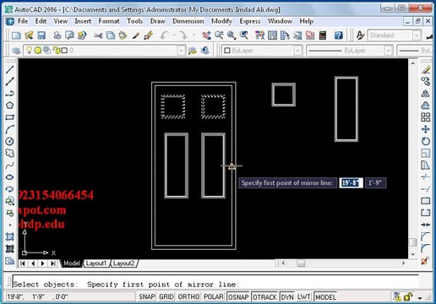Image resolution: width=436 pixels, height=304 pixels.
Task: Toggle ORTHO mode in status bar
Action: [x=188, y=297]
